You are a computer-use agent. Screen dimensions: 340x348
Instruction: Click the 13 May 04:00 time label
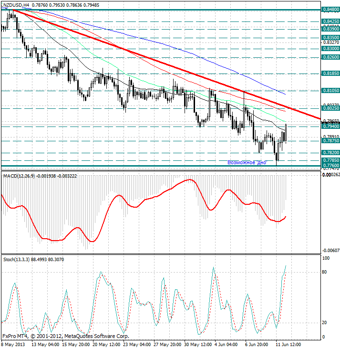click(x=45, y=345)
